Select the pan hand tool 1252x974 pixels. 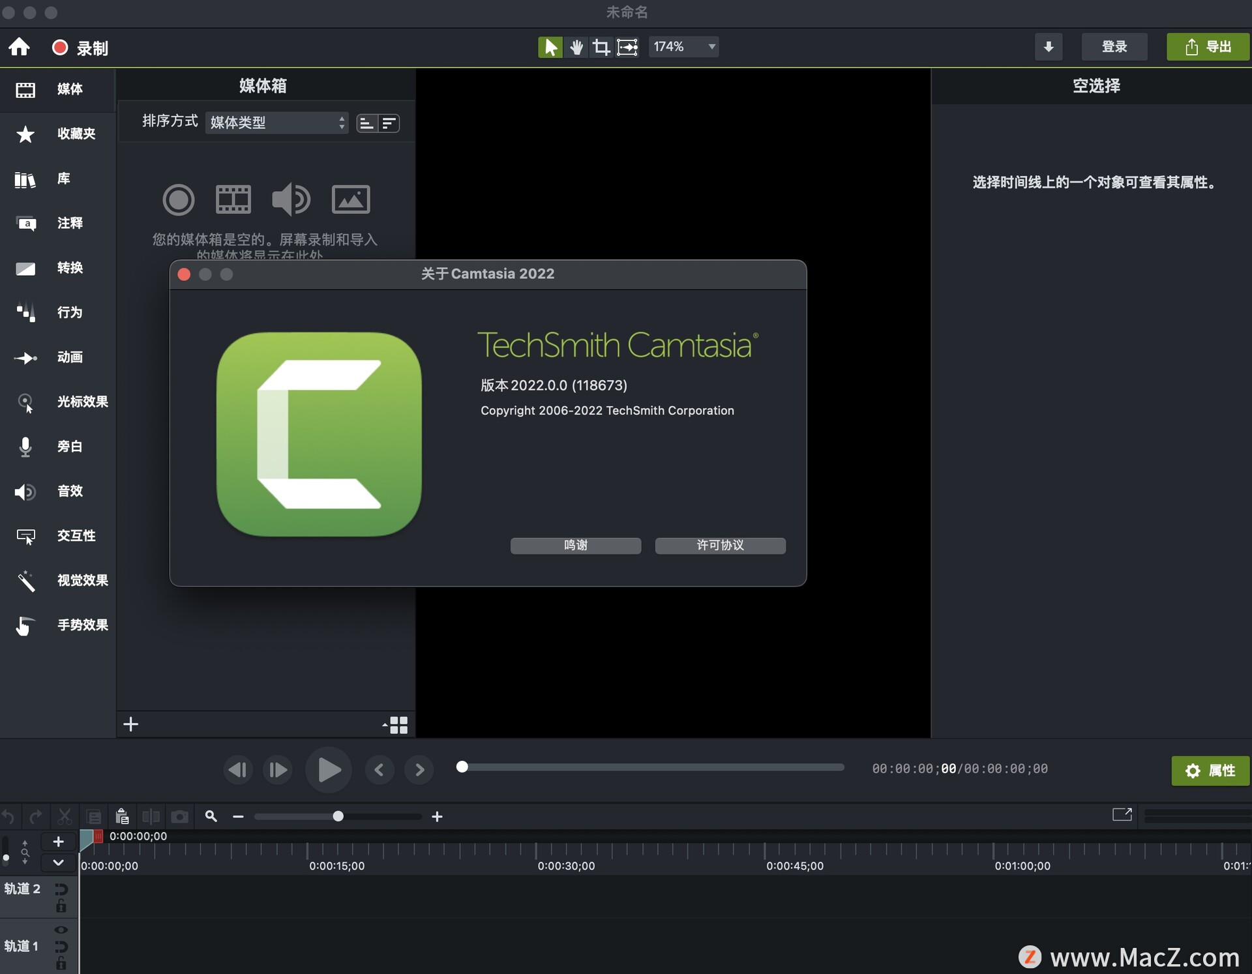576,47
